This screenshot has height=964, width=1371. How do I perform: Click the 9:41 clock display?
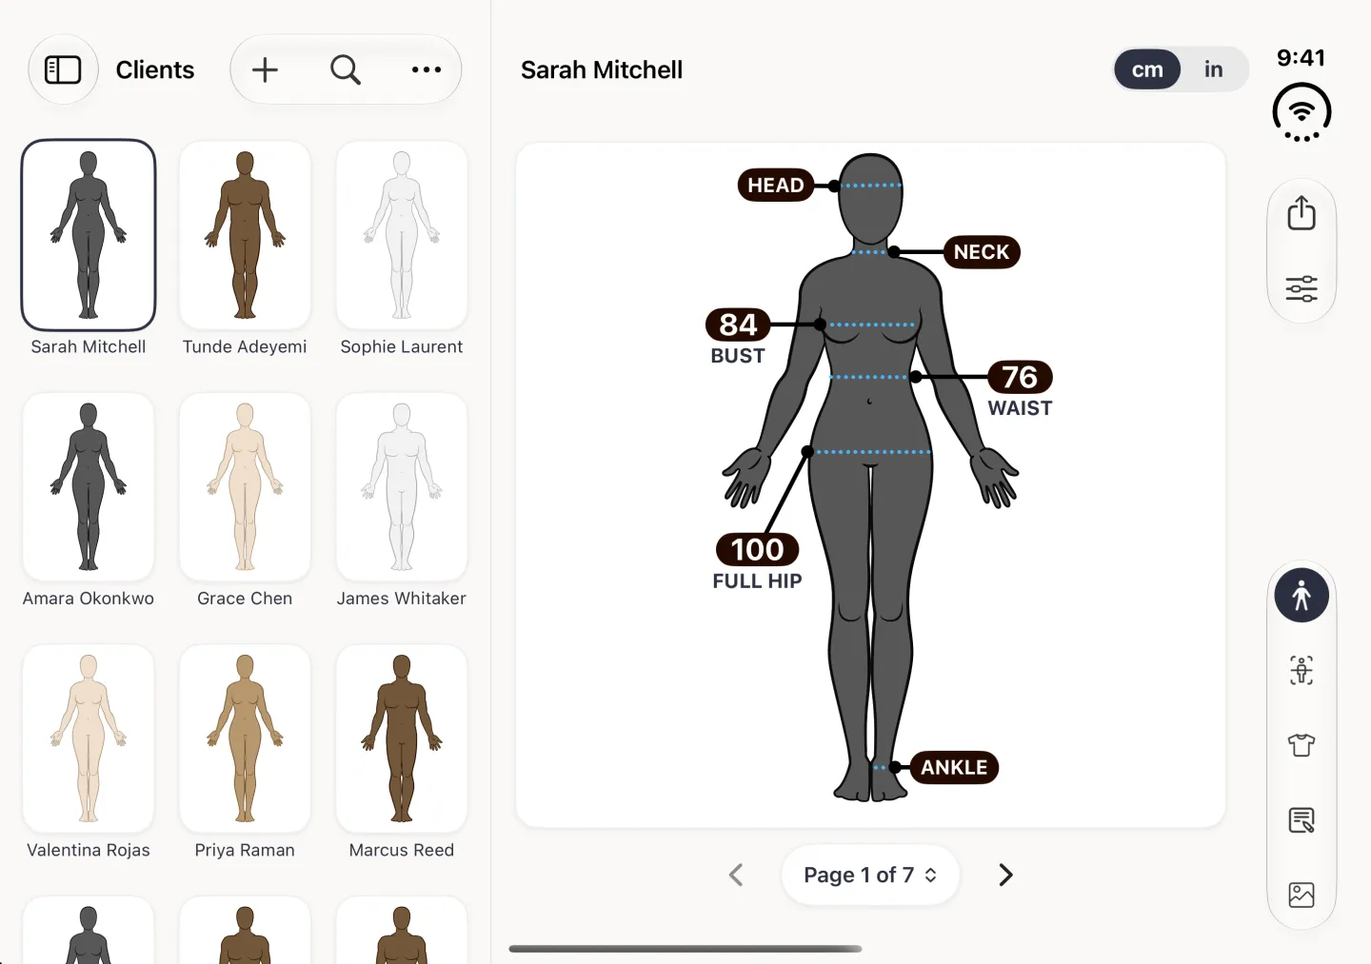coord(1301,58)
